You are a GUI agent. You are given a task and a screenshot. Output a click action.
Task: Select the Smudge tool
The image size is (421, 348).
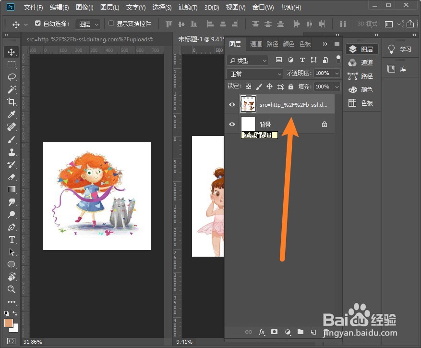(11, 202)
